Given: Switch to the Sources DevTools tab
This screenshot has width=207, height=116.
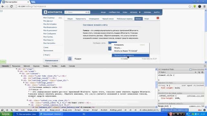Looking at the screenshot, I should [x=36, y=66].
